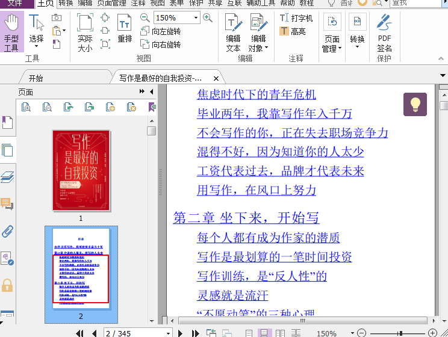Viewport: 448px width, 337px height.
Task: Expand the Pages panel double-arrow button
Action: click(142, 91)
